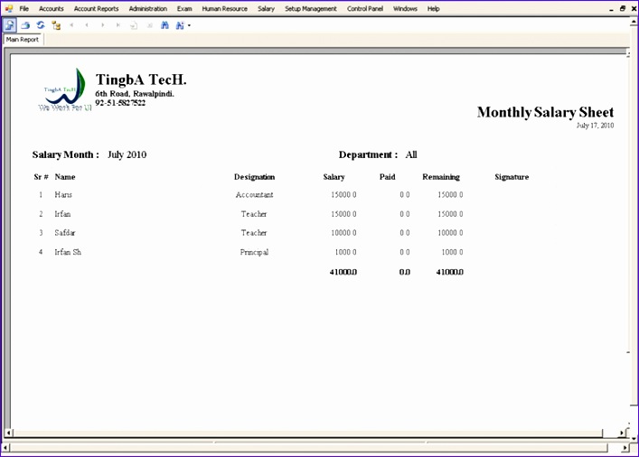
Task: Click the outer window scroll right arrow
Action: click(x=625, y=448)
